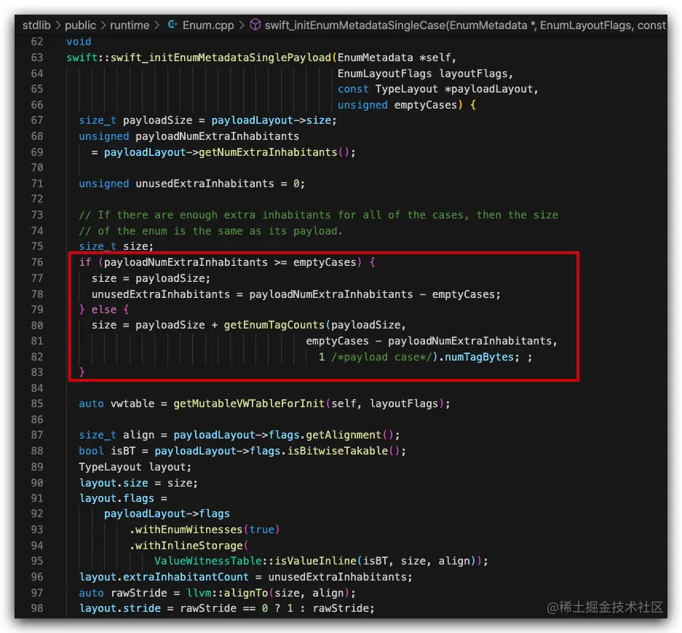682x633 pixels.
Task: Click 'EnumMetadata *self,' parameter text
Action: (x=397, y=58)
